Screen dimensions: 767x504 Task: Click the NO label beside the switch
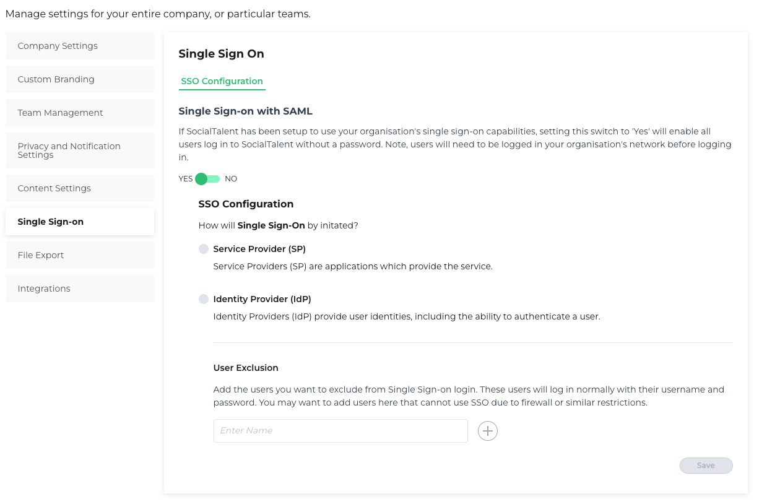(231, 179)
